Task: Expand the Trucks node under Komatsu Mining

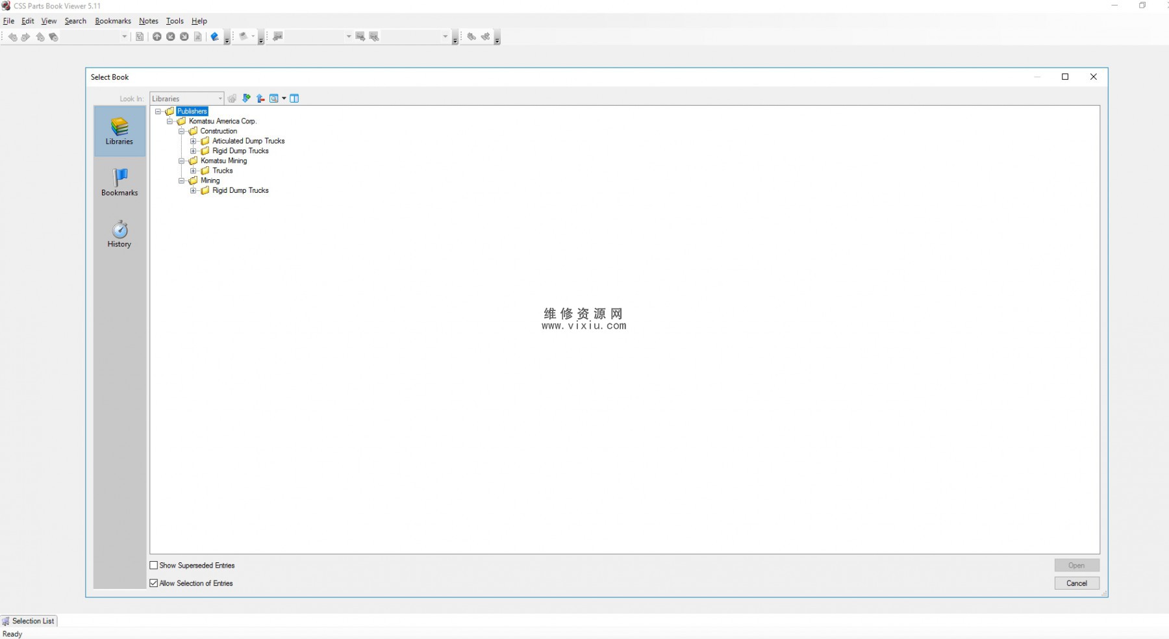Action: coord(193,171)
